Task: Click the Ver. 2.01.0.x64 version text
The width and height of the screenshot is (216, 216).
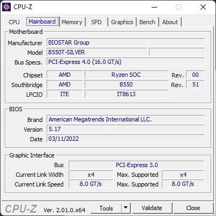Action: (64, 210)
